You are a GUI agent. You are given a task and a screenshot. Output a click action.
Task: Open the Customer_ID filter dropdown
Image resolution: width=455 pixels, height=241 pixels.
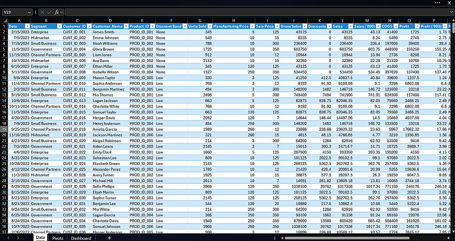click(89, 26)
